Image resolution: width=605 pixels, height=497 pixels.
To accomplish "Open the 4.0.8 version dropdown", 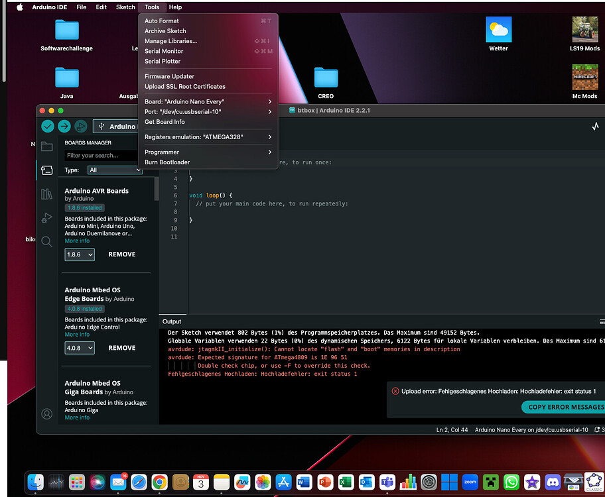I will pyautogui.click(x=80, y=348).
